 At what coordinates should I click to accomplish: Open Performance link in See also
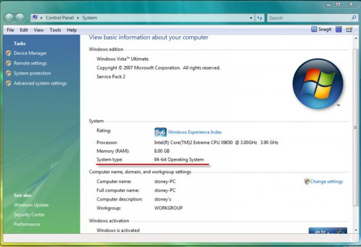click(x=27, y=224)
